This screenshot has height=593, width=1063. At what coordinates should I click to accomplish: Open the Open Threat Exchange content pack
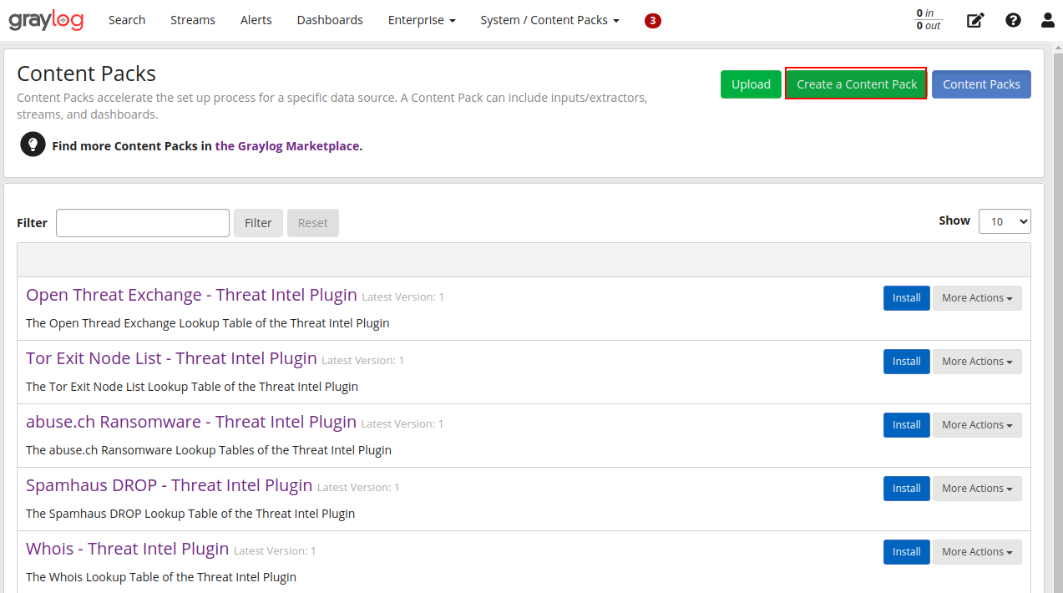coord(191,295)
